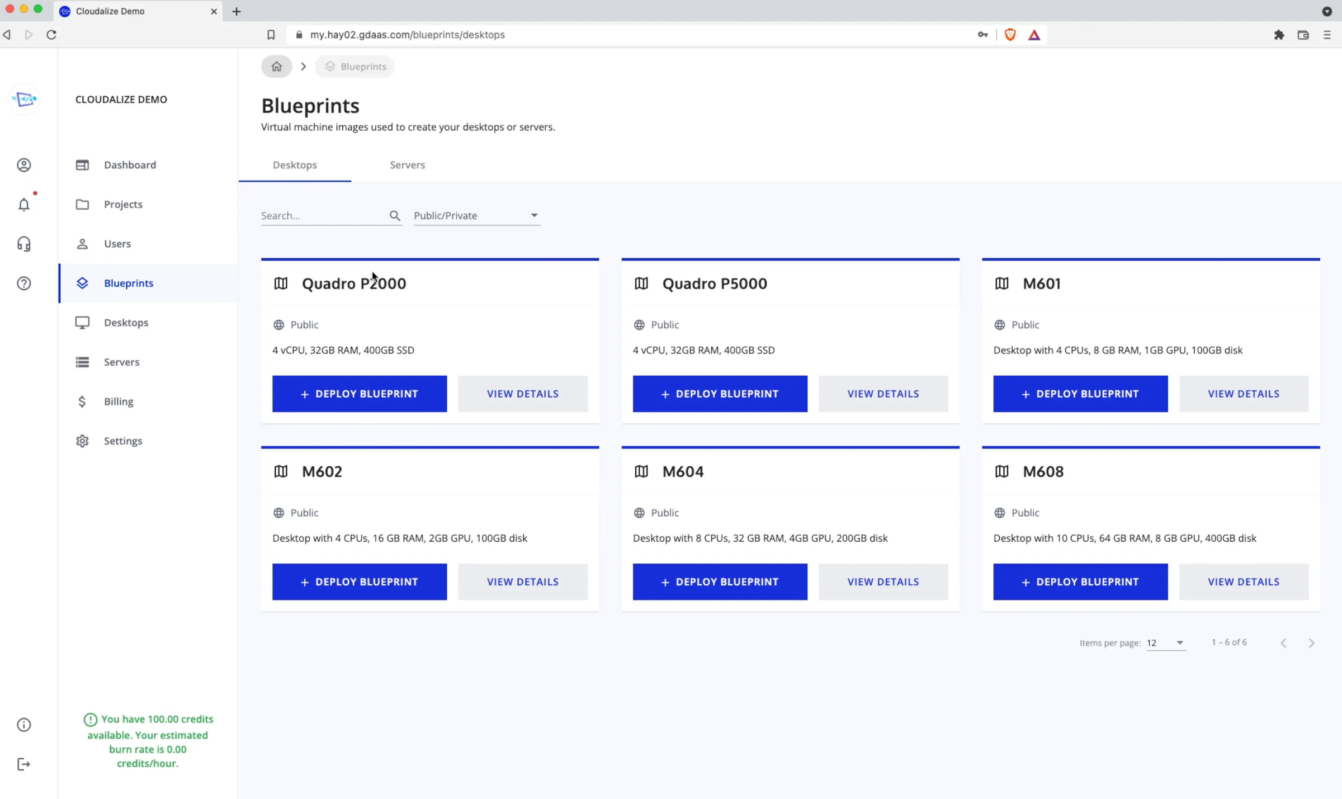View details of M608 blueprint

[1243, 581]
